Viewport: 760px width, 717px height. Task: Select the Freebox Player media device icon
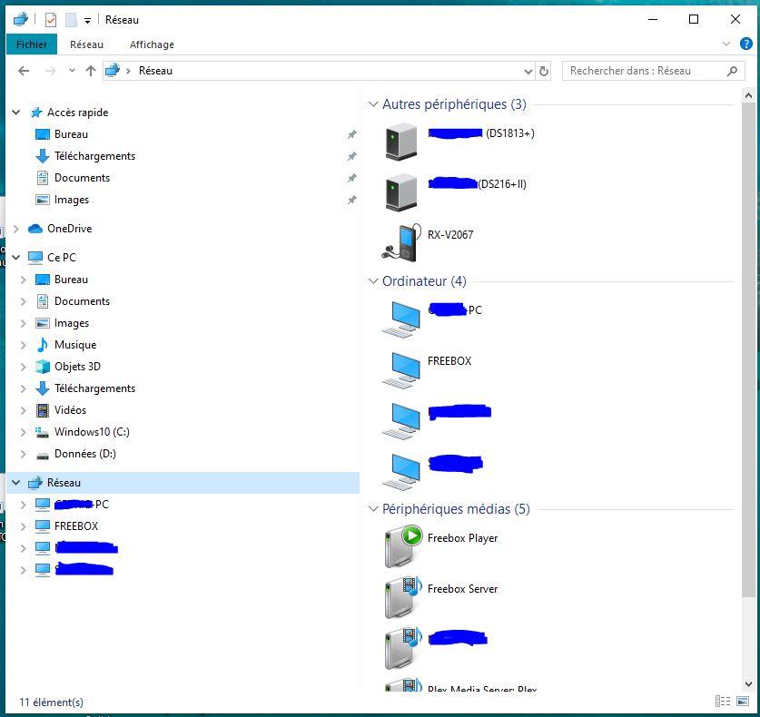click(x=402, y=547)
